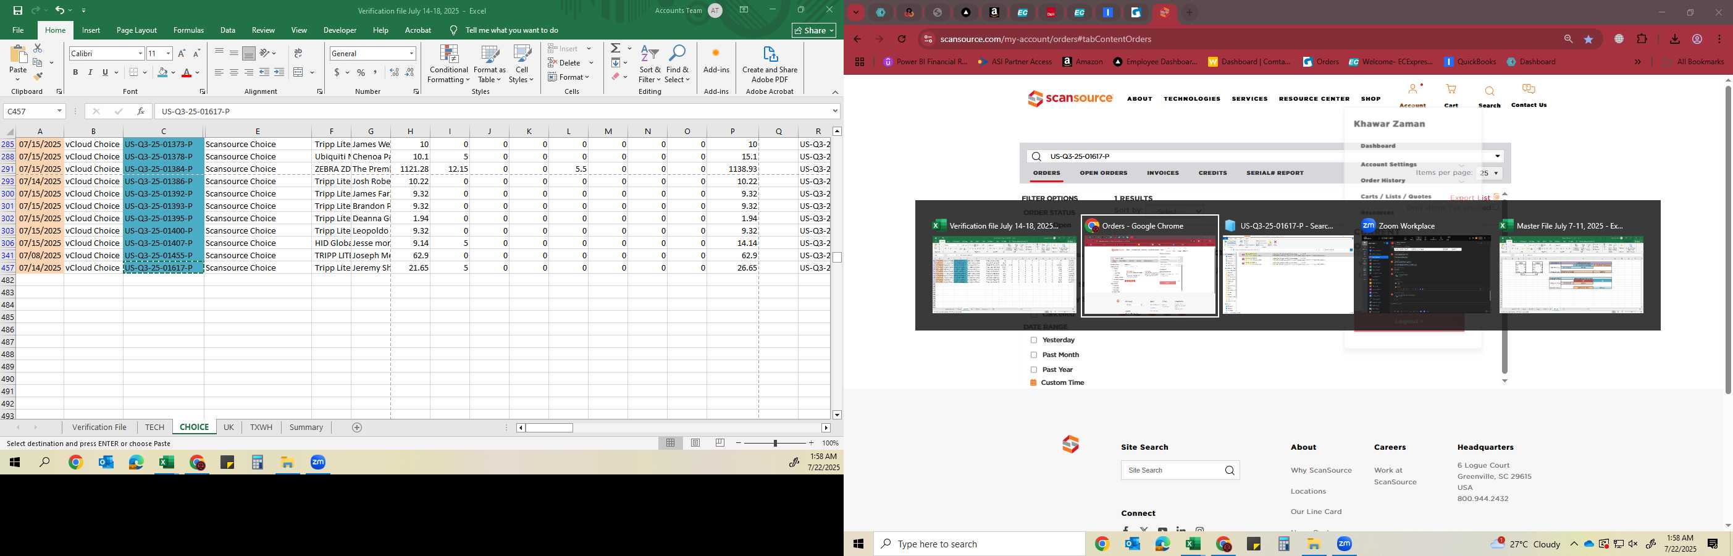The height and width of the screenshot is (556, 1733).
Task: Open Cell Styles gallery
Action: [521, 64]
